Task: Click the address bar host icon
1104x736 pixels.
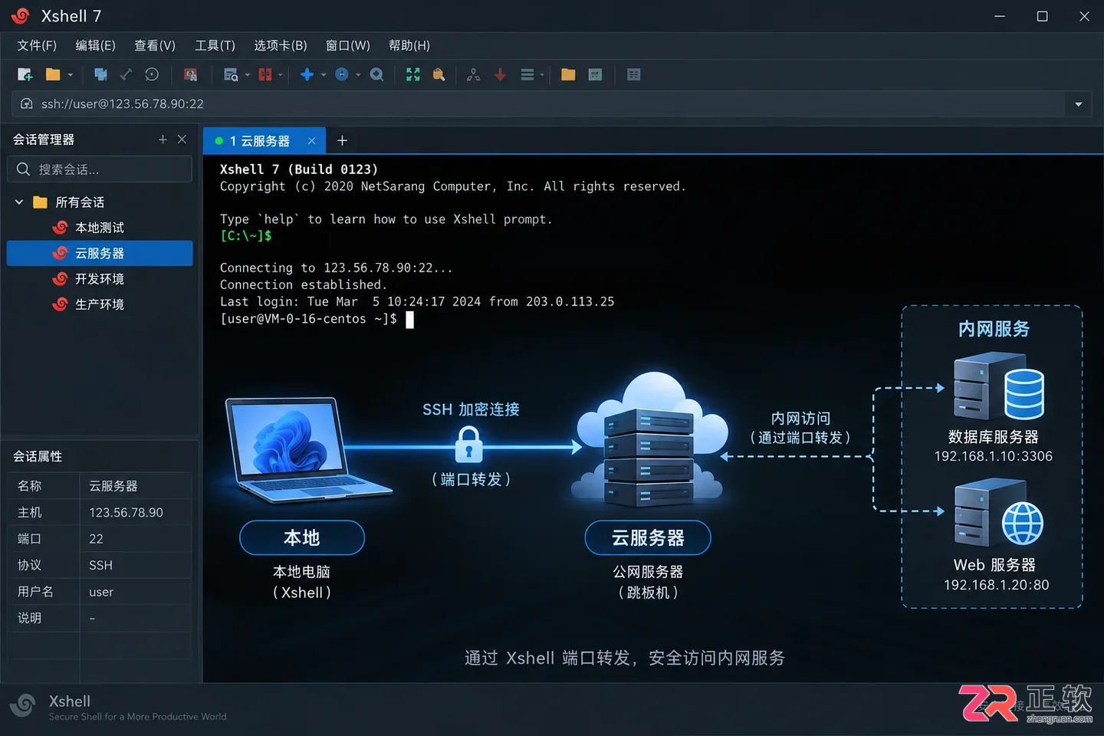Action: pos(26,103)
